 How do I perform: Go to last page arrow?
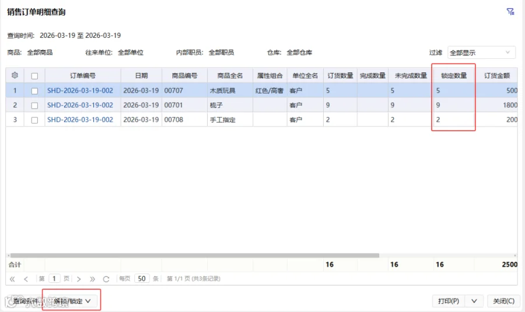(92, 279)
